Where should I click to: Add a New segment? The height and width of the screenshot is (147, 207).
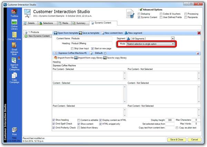[x=133, y=33]
